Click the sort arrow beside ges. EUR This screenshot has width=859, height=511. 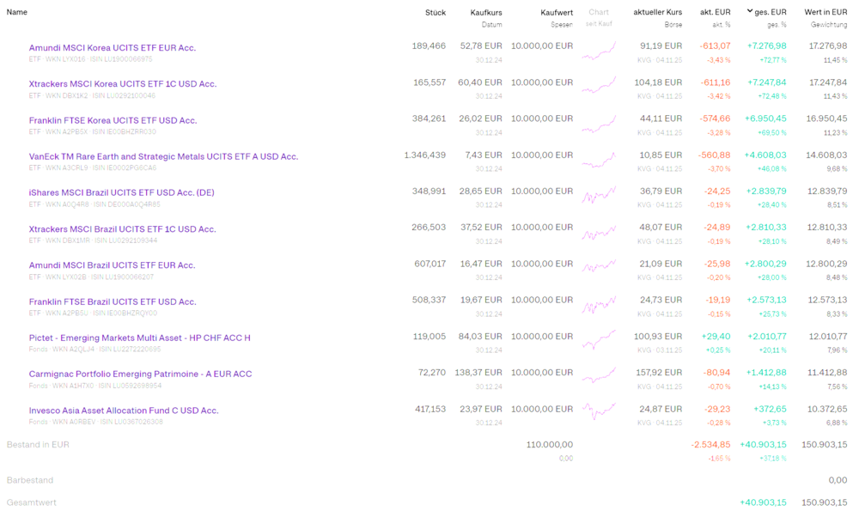[x=749, y=11]
